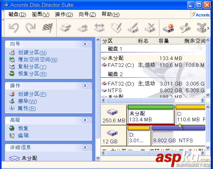Click the disk editor icon beside 编辑

pyautogui.click(x=12, y=135)
